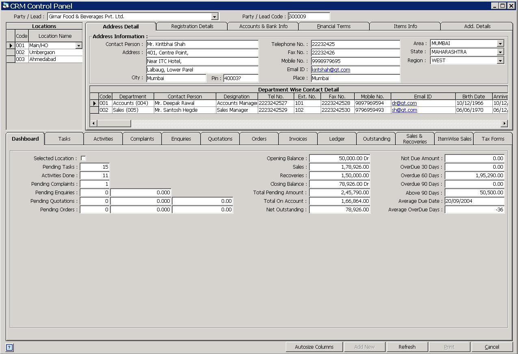Select the Address Detail tab
518x354 pixels.
(121, 26)
